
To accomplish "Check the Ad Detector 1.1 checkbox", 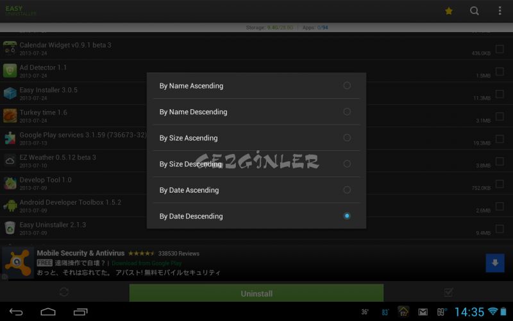I will [500, 71].
